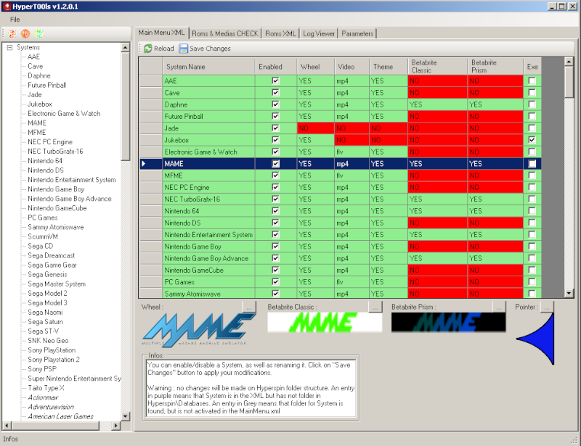Select the italic Actionmax tree entry
Image resolution: width=581 pixels, height=446 pixels.
click(x=43, y=397)
